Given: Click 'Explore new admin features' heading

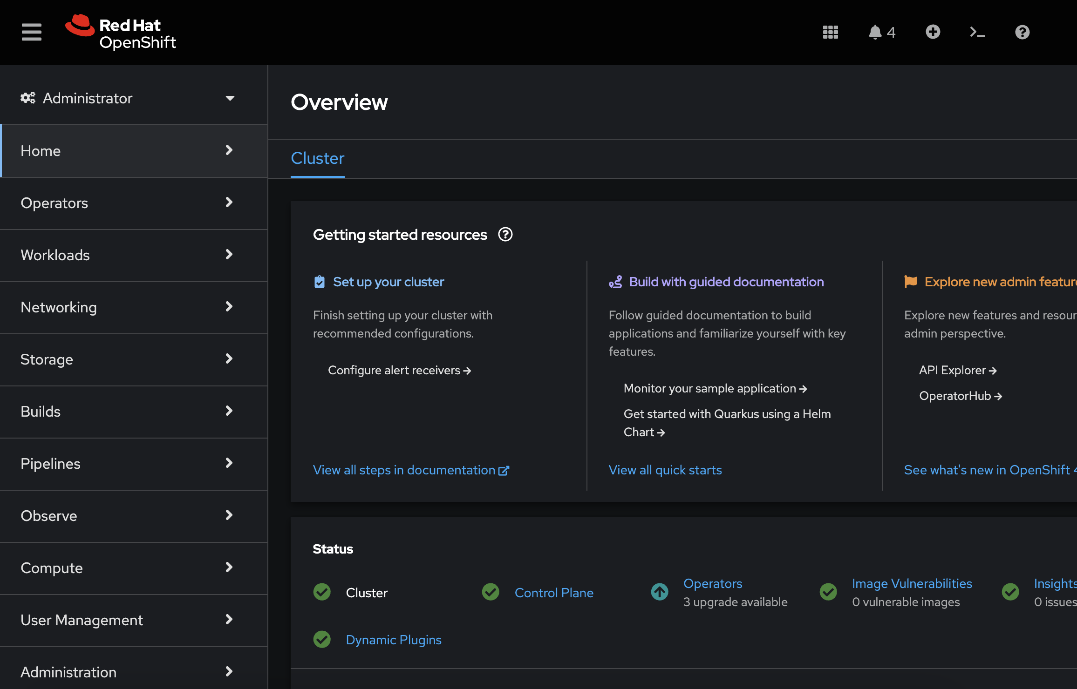Looking at the screenshot, I should (x=1001, y=282).
